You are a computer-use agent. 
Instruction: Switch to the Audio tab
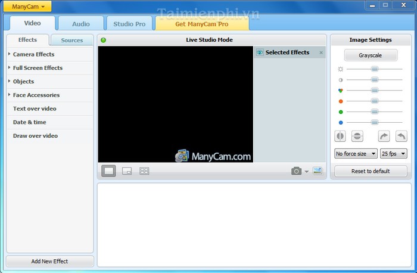click(81, 24)
